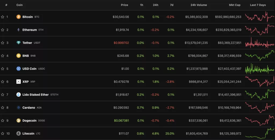Add BNB to favorites via star
This screenshot has height=140, width=275.
point(3,56)
